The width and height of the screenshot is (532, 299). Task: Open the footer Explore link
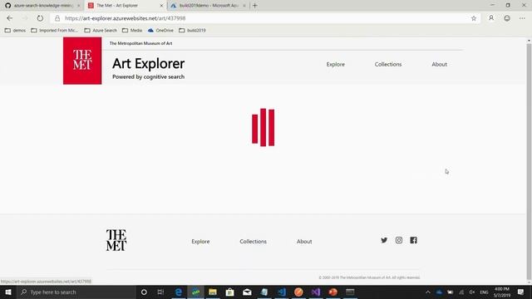[200, 242]
